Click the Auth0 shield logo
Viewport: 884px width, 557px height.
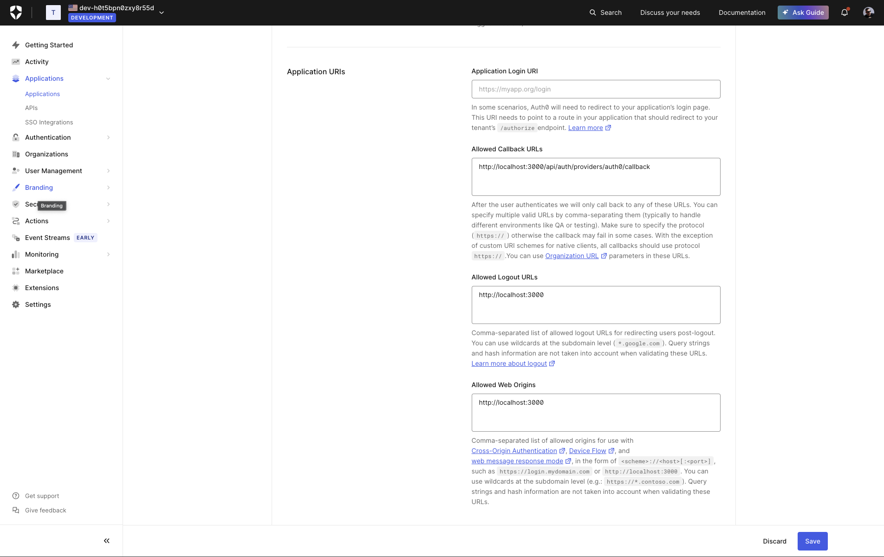coord(16,13)
